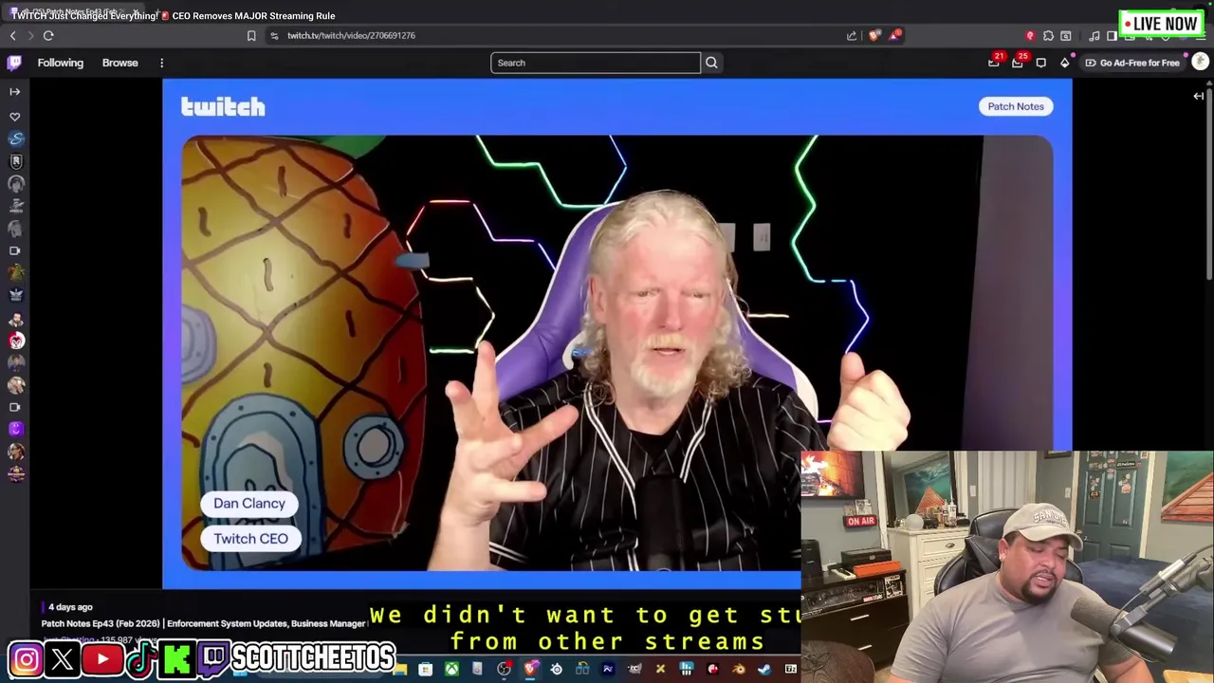1214x683 pixels.
Task: Click Go Ad-Free for Free button
Action: [1132, 63]
